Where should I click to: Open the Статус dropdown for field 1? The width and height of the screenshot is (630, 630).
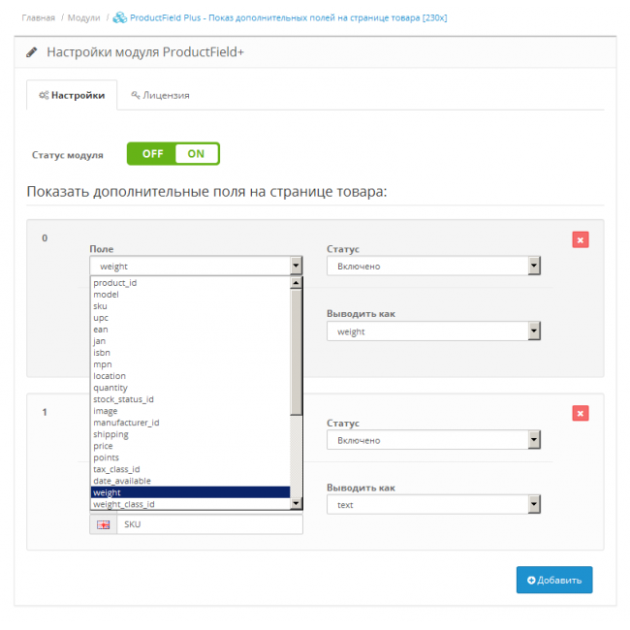pyautogui.click(x=432, y=440)
